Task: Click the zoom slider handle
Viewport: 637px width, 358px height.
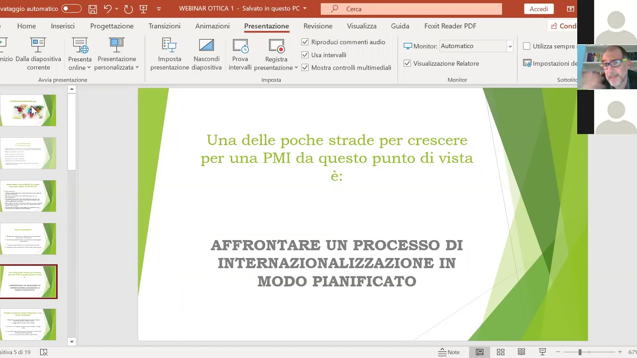Action: (x=580, y=352)
